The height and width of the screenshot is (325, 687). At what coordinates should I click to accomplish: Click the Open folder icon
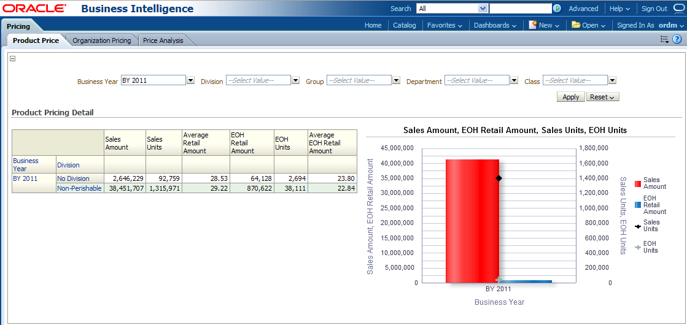[x=576, y=25]
